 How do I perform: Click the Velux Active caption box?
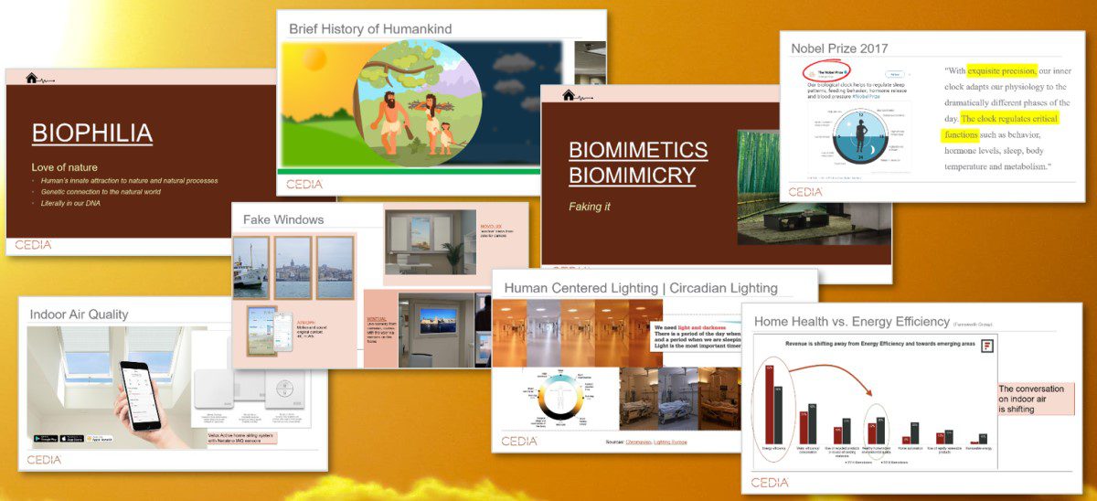(241, 438)
